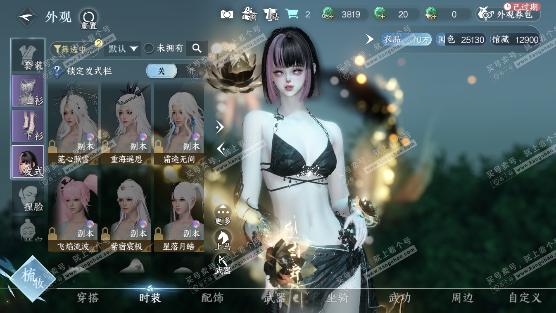Click the 武器 sword icon
The width and height of the screenshot is (556, 313).
(x=223, y=262)
